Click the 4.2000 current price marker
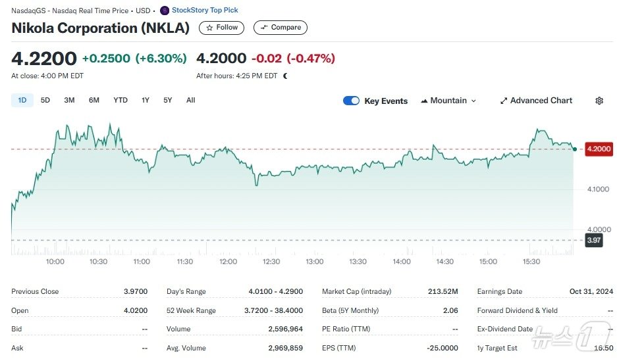This screenshot has height=359, width=617. pyautogui.click(x=598, y=149)
